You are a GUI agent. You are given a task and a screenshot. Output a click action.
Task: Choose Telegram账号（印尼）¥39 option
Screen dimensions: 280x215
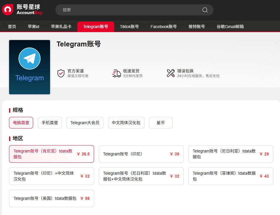[x=141, y=154]
